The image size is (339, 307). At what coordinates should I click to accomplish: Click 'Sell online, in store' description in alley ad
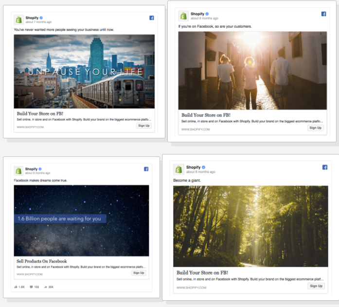pyautogui.click(x=252, y=121)
